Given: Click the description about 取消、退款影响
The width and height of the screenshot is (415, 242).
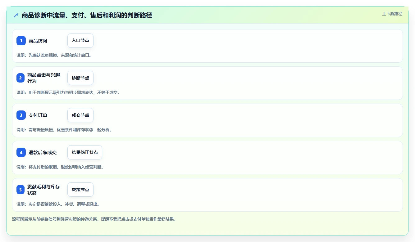Looking at the screenshot, I should pos(60,167).
